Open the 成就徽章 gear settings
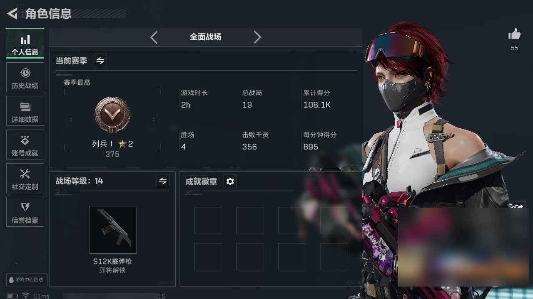 (230, 181)
